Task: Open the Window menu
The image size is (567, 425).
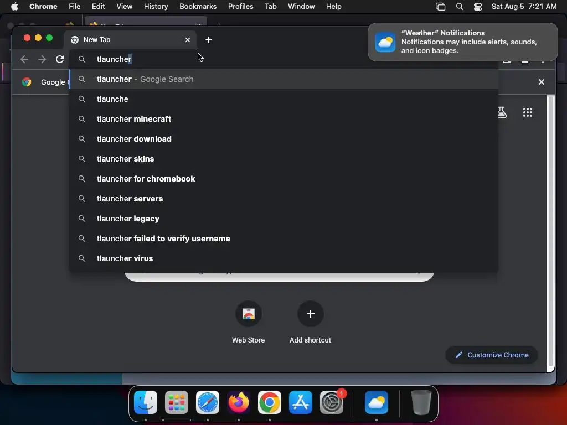Action: tap(301, 7)
